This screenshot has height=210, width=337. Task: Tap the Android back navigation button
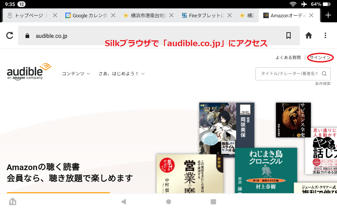[123, 202]
